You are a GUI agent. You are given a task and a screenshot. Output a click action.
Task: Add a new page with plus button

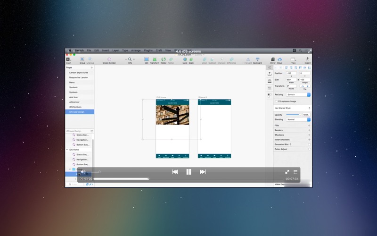[91, 67]
